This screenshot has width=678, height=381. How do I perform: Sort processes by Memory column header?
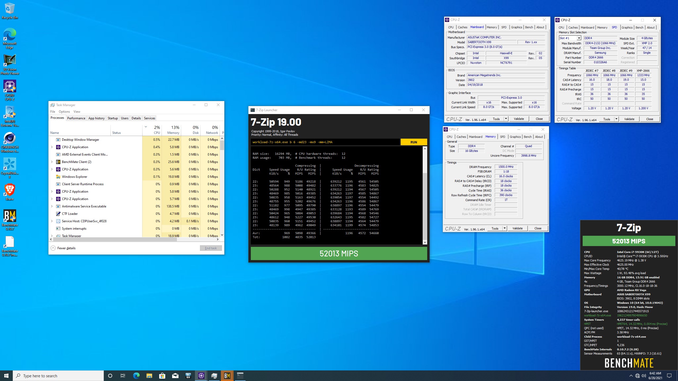pos(171,130)
